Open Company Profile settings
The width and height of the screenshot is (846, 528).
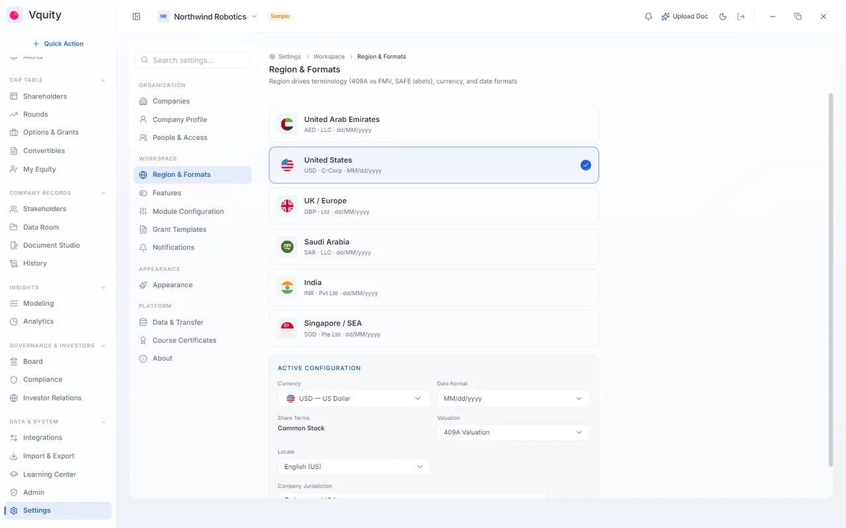click(x=192, y=119)
